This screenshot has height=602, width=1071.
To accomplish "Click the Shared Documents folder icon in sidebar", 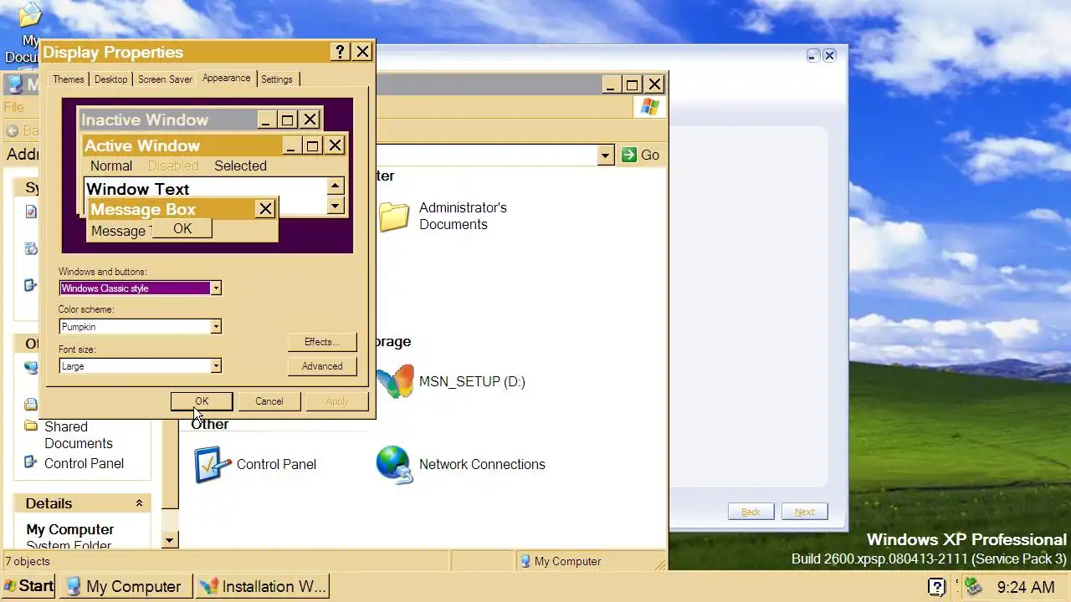I will (31, 426).
